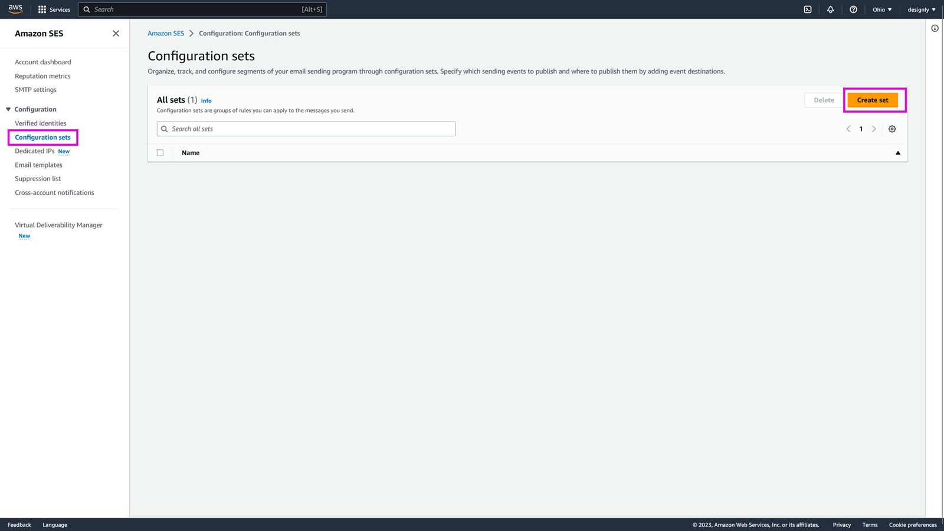Open Suppression list in the sidebar
This screenshot has height=531, width=944.
[38, 178]
